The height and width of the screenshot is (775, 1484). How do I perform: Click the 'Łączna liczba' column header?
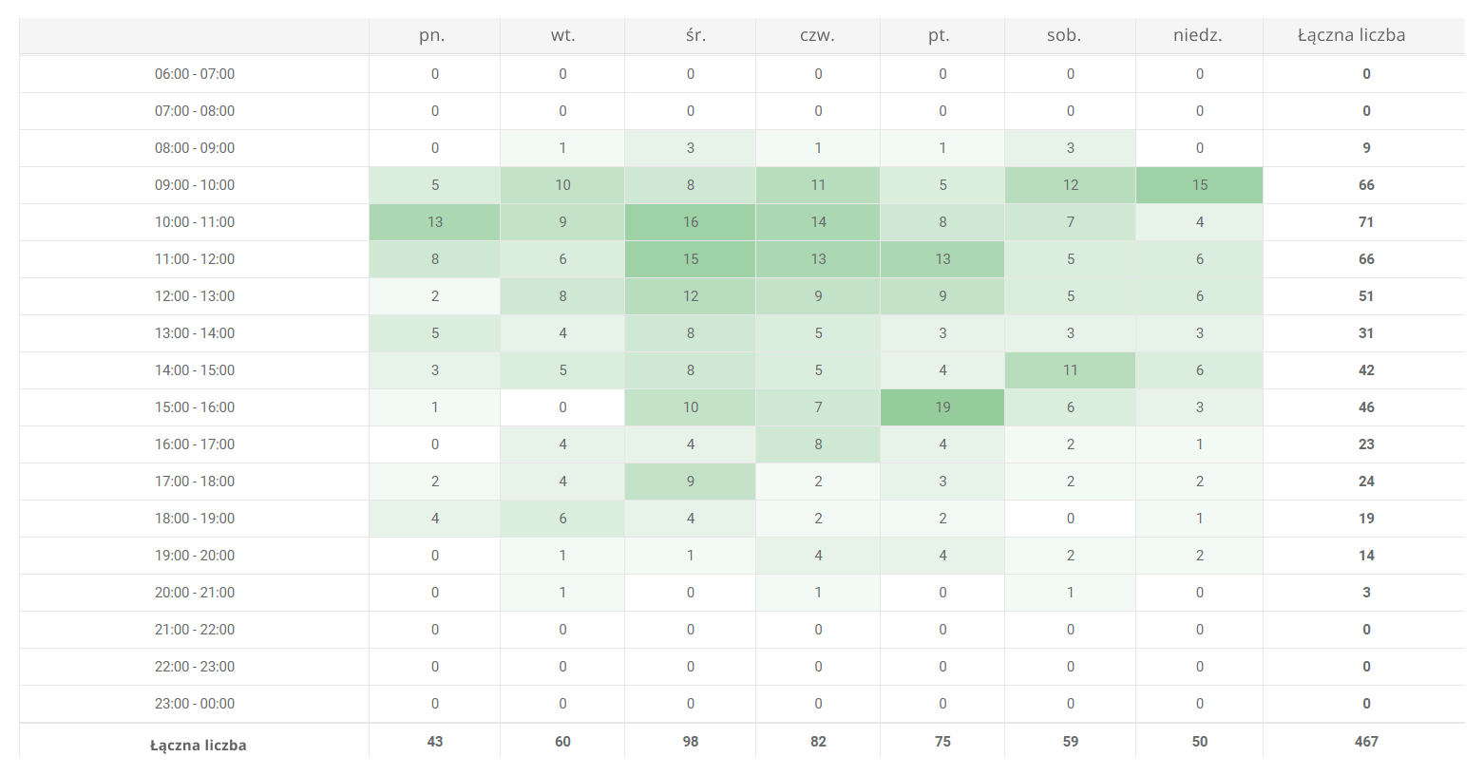coord(1351,35)
